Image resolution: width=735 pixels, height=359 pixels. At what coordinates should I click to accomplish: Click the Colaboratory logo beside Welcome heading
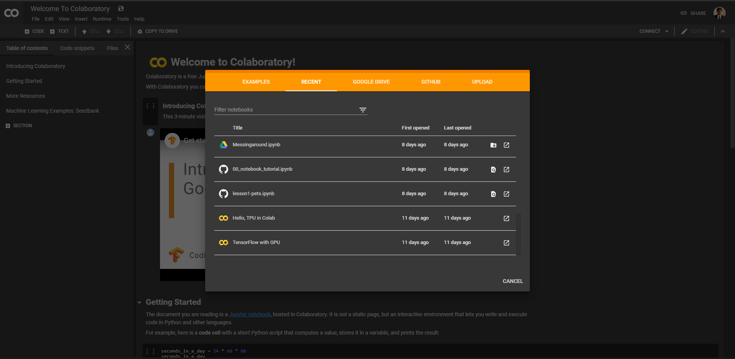tap(158, 62)
